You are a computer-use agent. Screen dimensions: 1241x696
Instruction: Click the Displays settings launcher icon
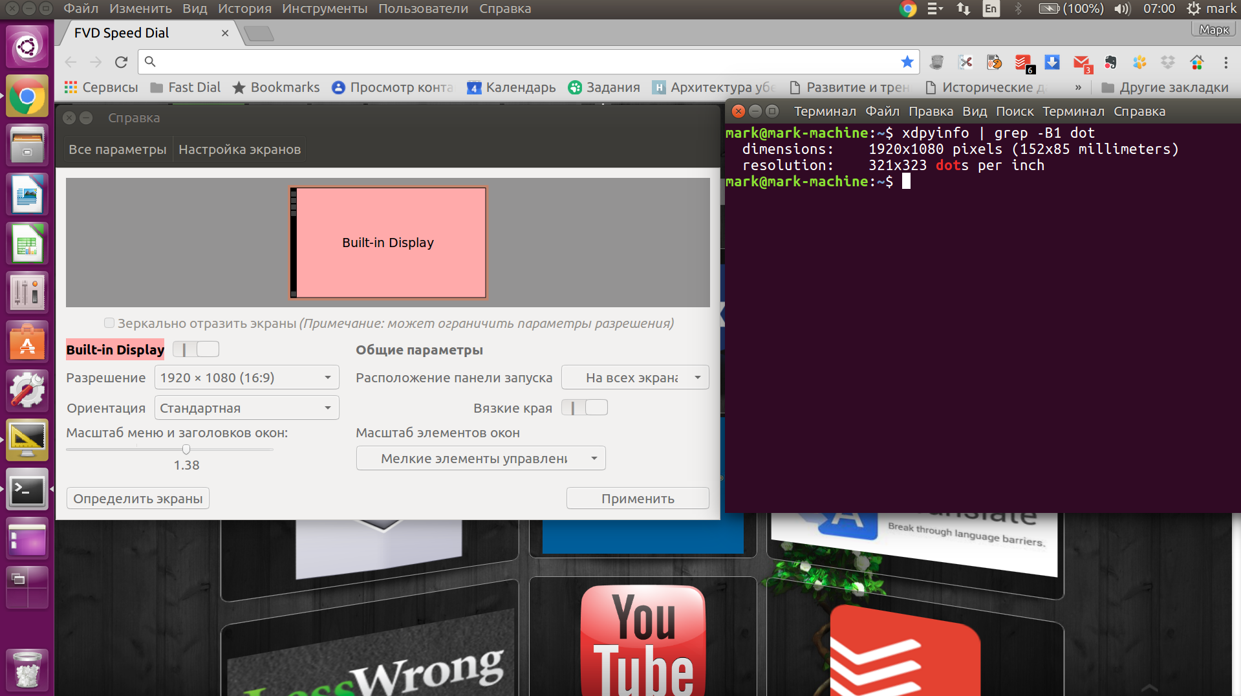click(27, 440)
